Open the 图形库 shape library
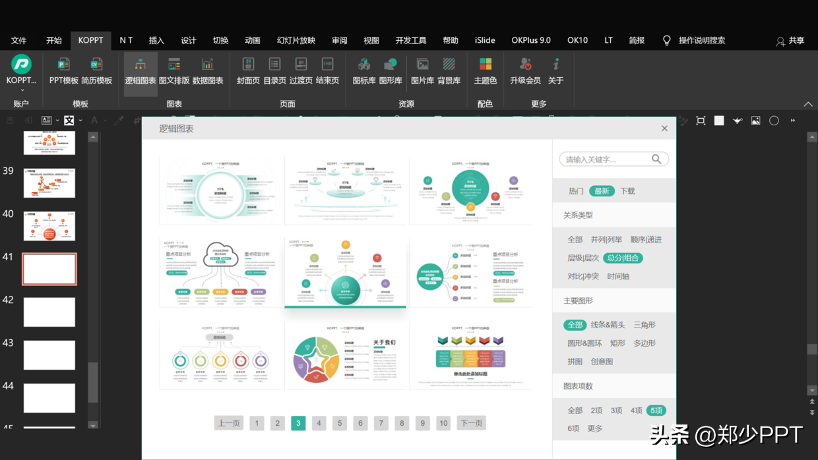This screenshot has height=460, width=818. 391,72
